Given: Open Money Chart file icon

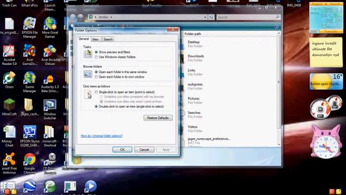Looking at the screenshot, I should pos(8,136).
